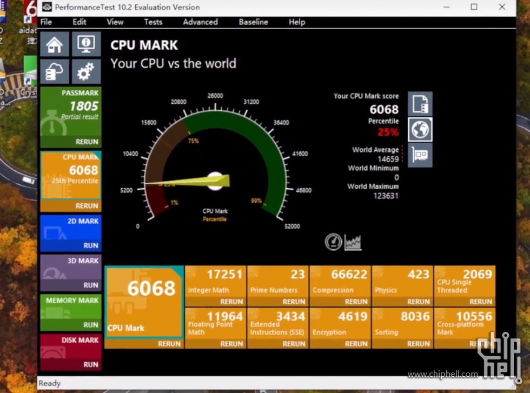
Task: Rerun the large CPU Mark 6068 tile
Action: point(169,344)
